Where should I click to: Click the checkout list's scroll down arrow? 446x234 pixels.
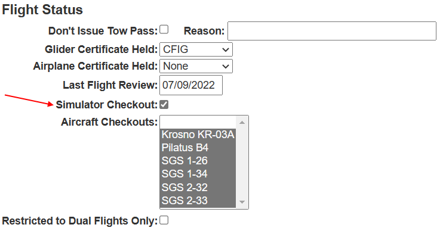click(x=242, y=202)
